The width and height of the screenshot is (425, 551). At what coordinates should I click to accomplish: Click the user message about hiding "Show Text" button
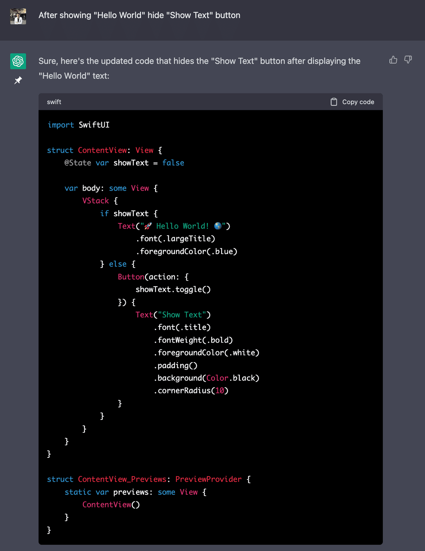coord(140,15)
